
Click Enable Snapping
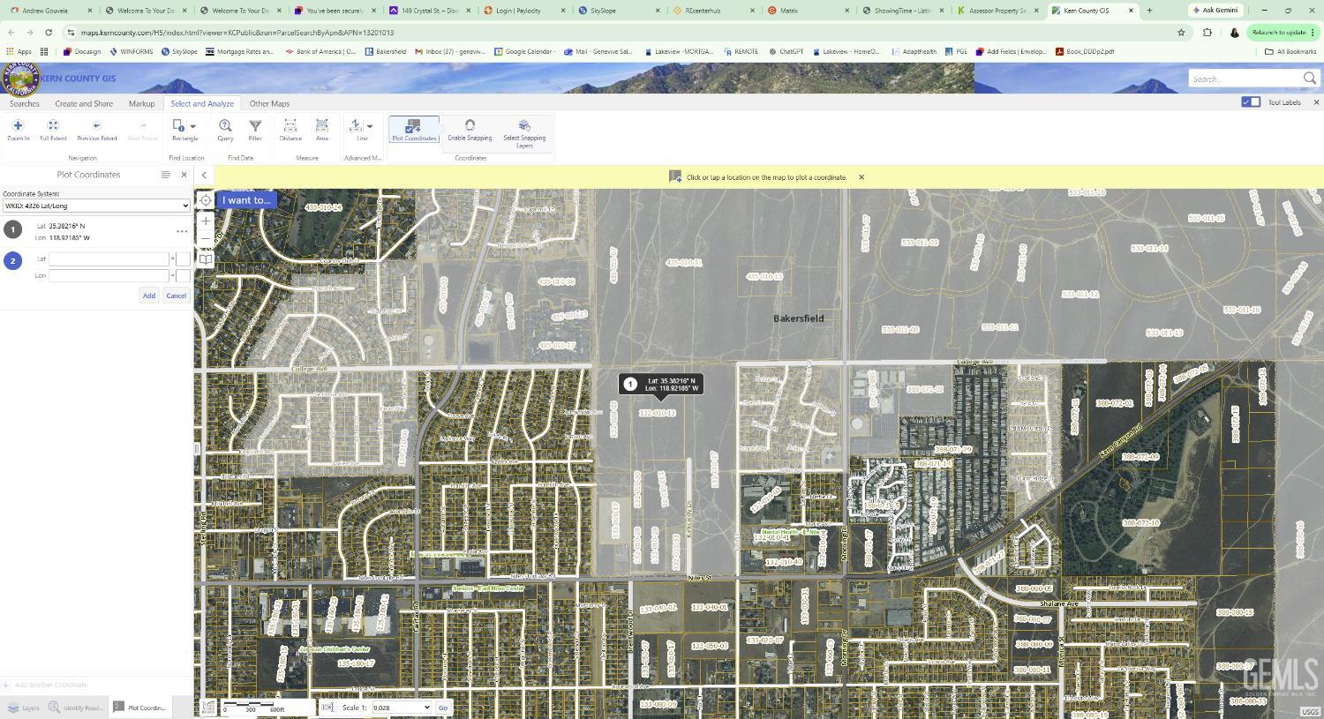click(470, 131)
